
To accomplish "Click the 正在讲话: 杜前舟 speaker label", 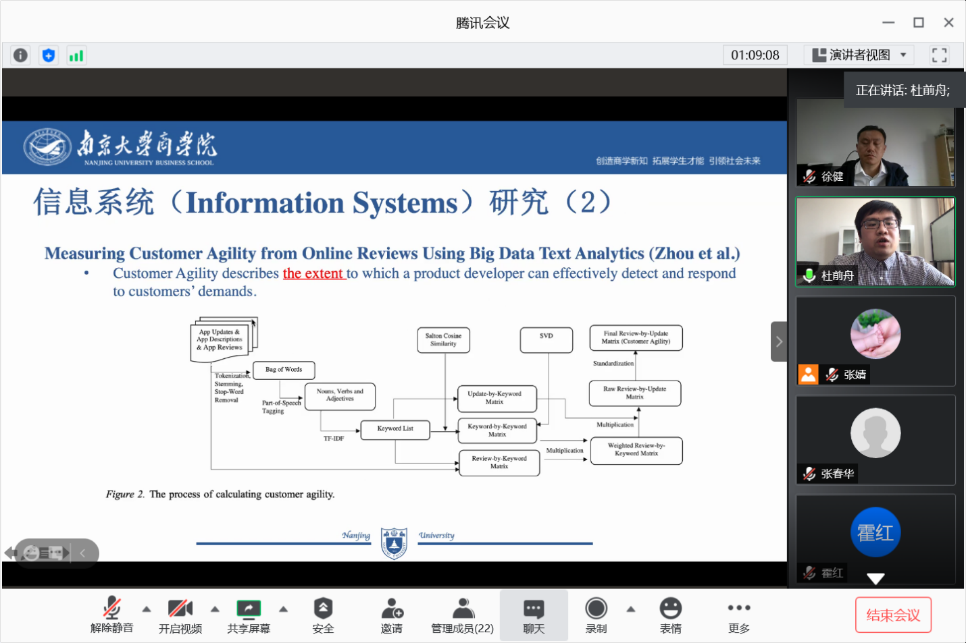I will [903, 90].
